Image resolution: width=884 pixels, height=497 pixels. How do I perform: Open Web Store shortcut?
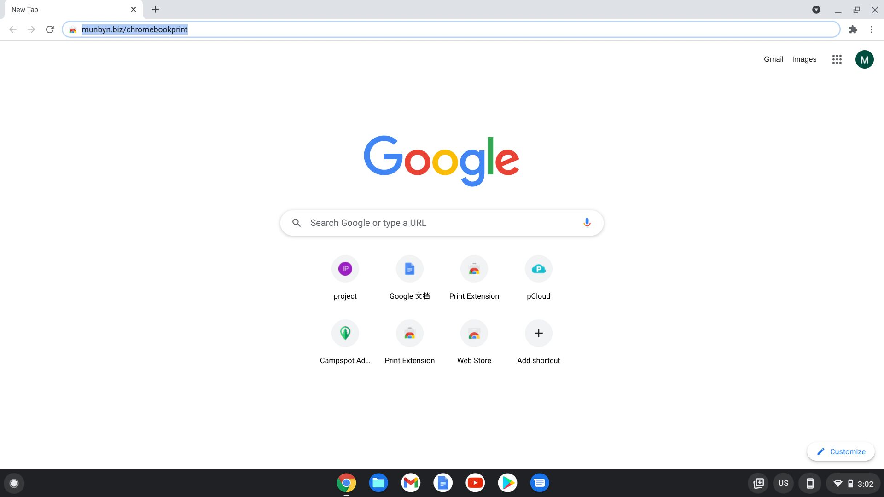pyautogui.click(x=474, y=333)
